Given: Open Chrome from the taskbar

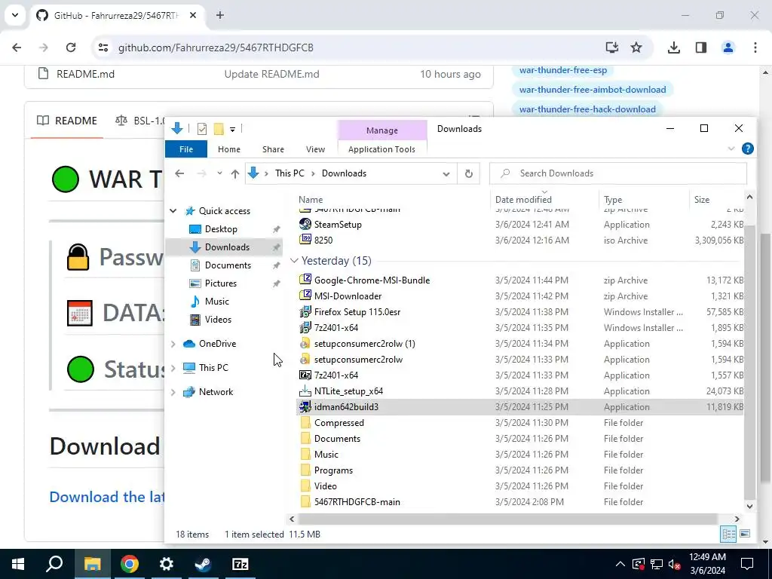Looking at the screenshot, I should 129,564.
